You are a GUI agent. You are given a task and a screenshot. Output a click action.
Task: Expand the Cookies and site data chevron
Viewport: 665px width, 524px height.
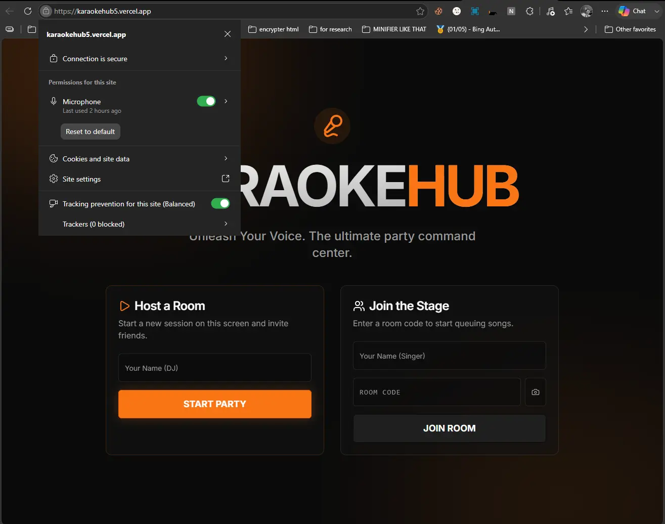pos(226,158)
